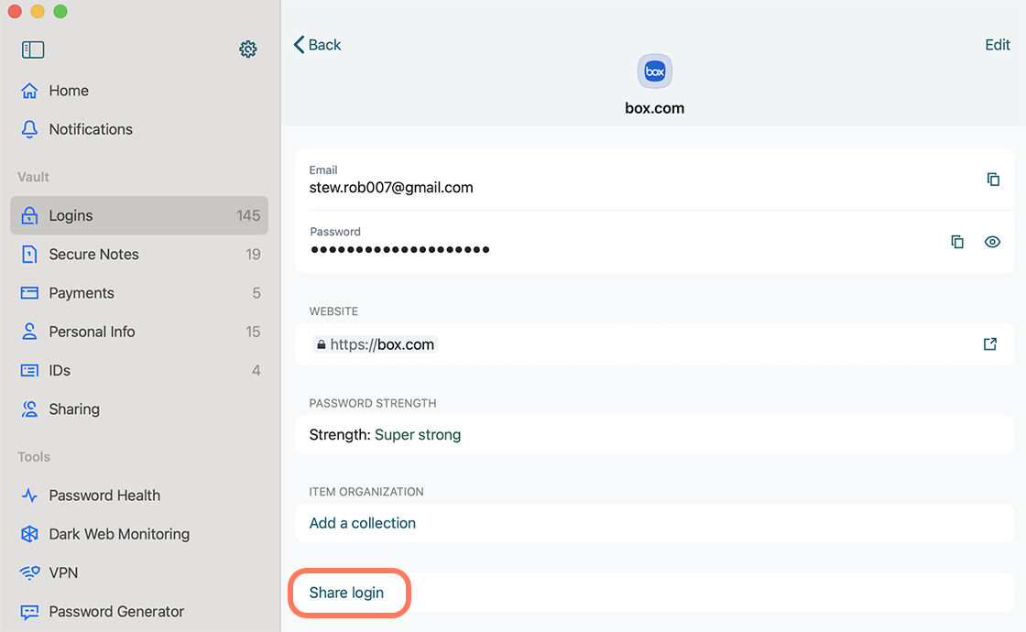Click the https://box.com website link
Screen dimensions: 1026x632
(x=375, y=344)
